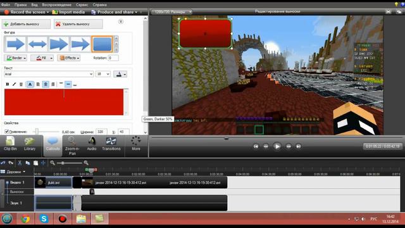This screenshot has height=228, width=405.
Task: Jump to next clip in preview
Action: pyautogui.click(x=298, y=146)
